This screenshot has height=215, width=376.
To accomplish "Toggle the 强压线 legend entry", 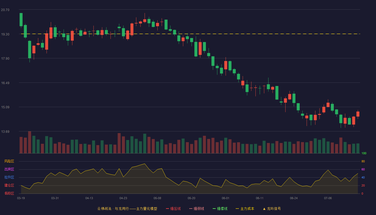I will [x=173, y=209].
